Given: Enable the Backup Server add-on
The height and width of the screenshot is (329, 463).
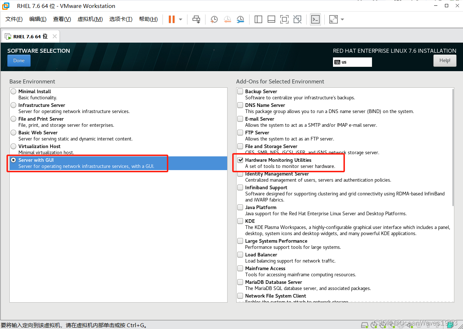Looking at the screenshot, I should tap(240, 91).
